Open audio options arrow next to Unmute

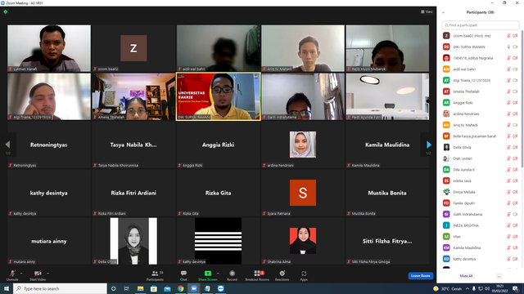(21, 274)
